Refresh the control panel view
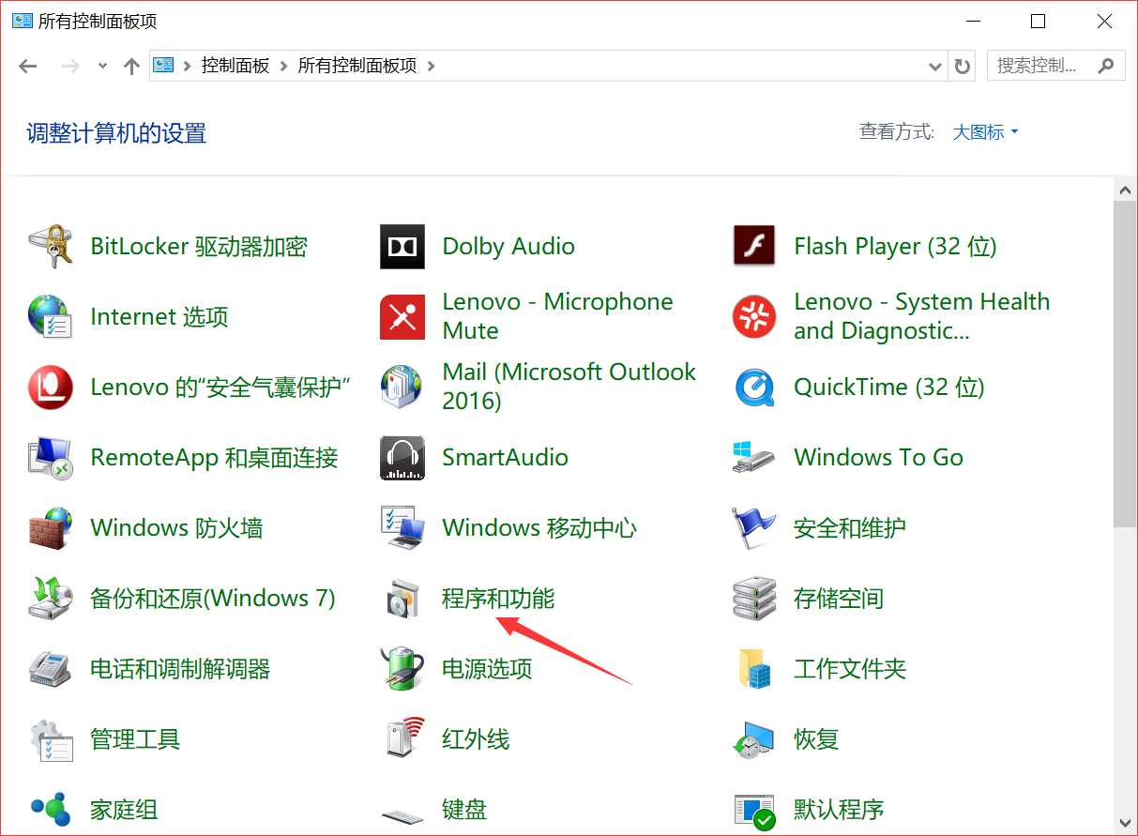The image size is (1138, 836). (962, 67)
